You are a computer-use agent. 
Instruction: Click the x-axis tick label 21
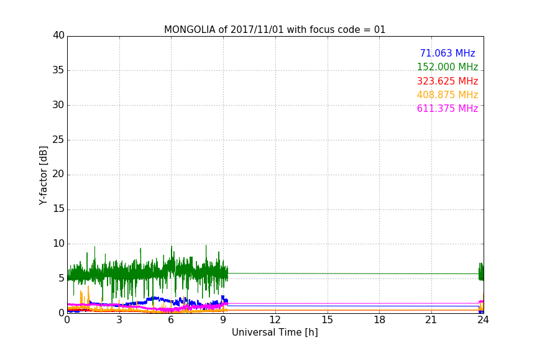(431, 320)
